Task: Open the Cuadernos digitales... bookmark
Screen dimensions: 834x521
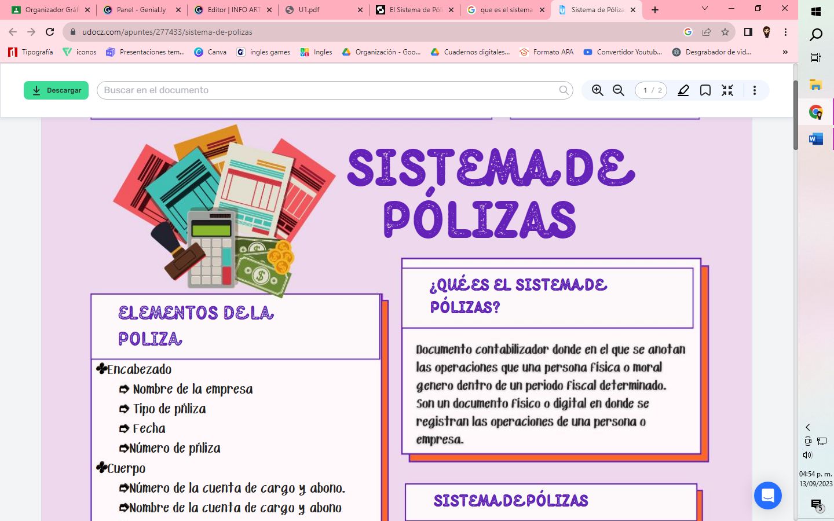Action: click(x=470, y=52)
